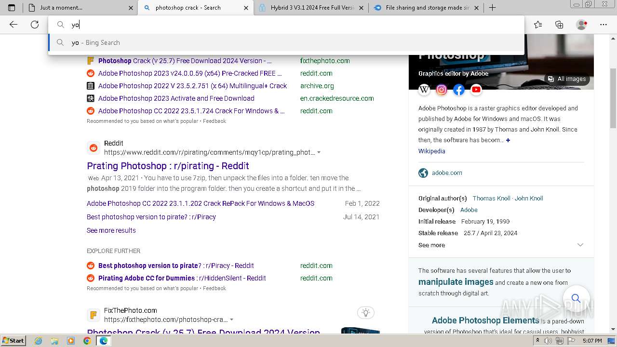Expand the Reddit result URL dropdown arrow

[x=319, y=153]
